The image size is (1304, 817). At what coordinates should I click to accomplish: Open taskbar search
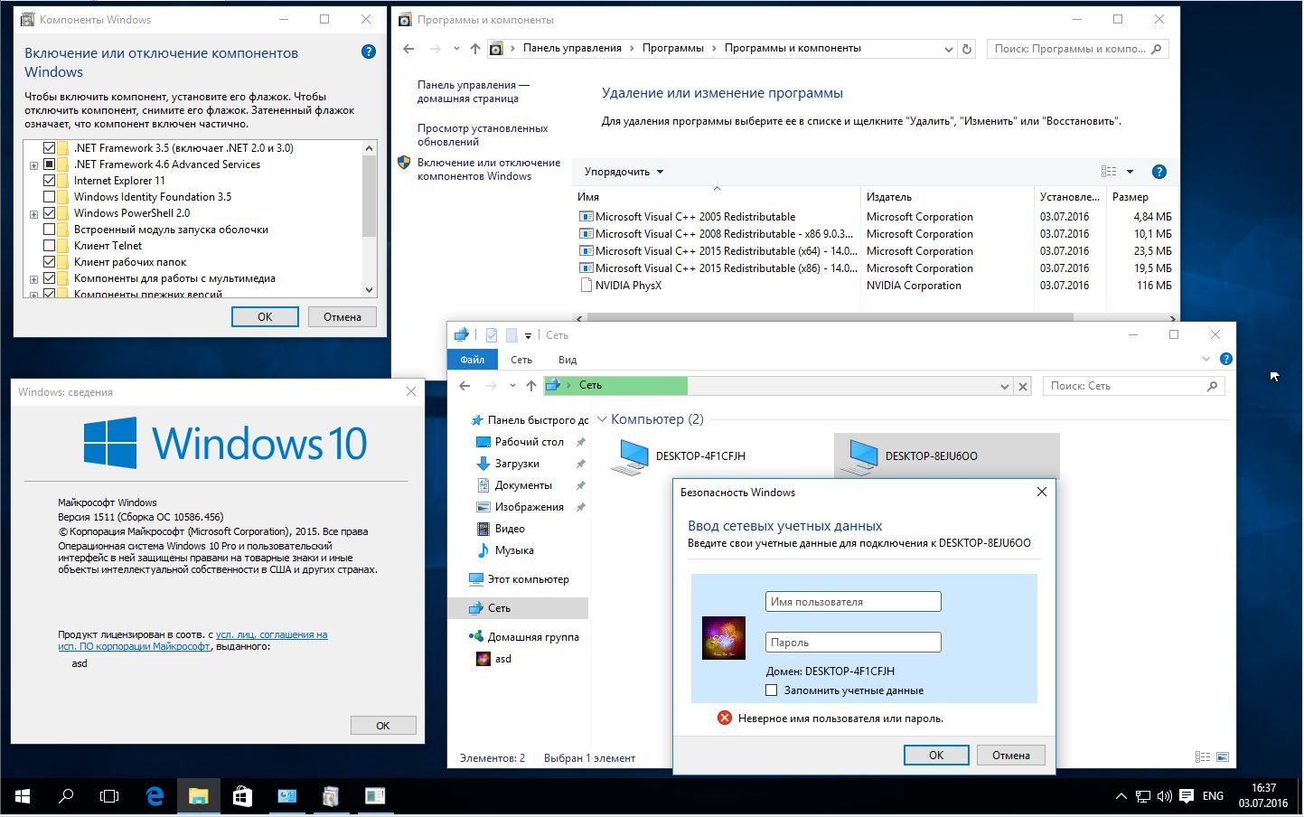pyautogui.click(x=66, y=796)
